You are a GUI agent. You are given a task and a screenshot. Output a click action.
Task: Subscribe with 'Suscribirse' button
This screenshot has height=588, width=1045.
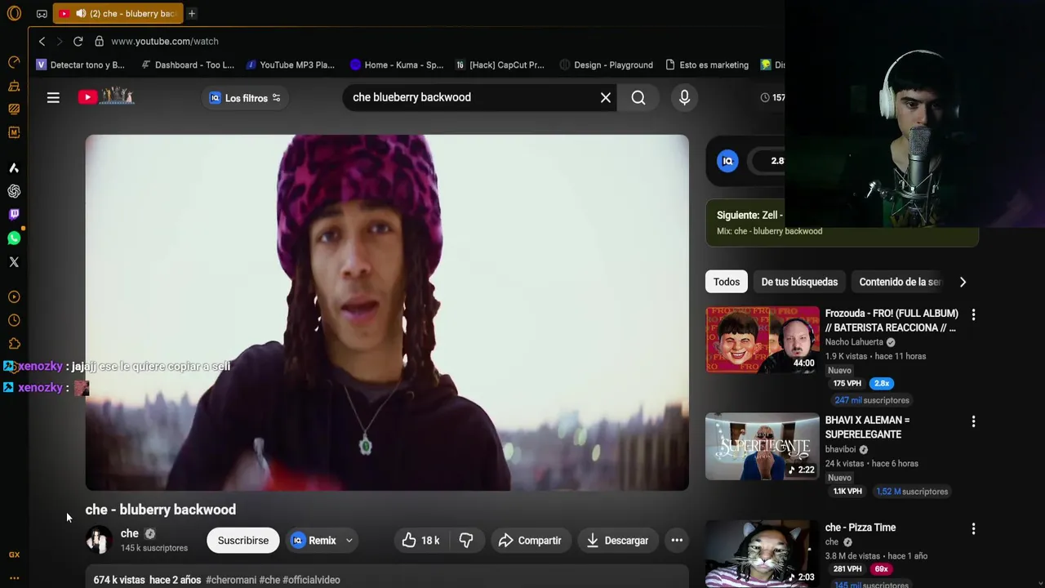coord(242,540)
